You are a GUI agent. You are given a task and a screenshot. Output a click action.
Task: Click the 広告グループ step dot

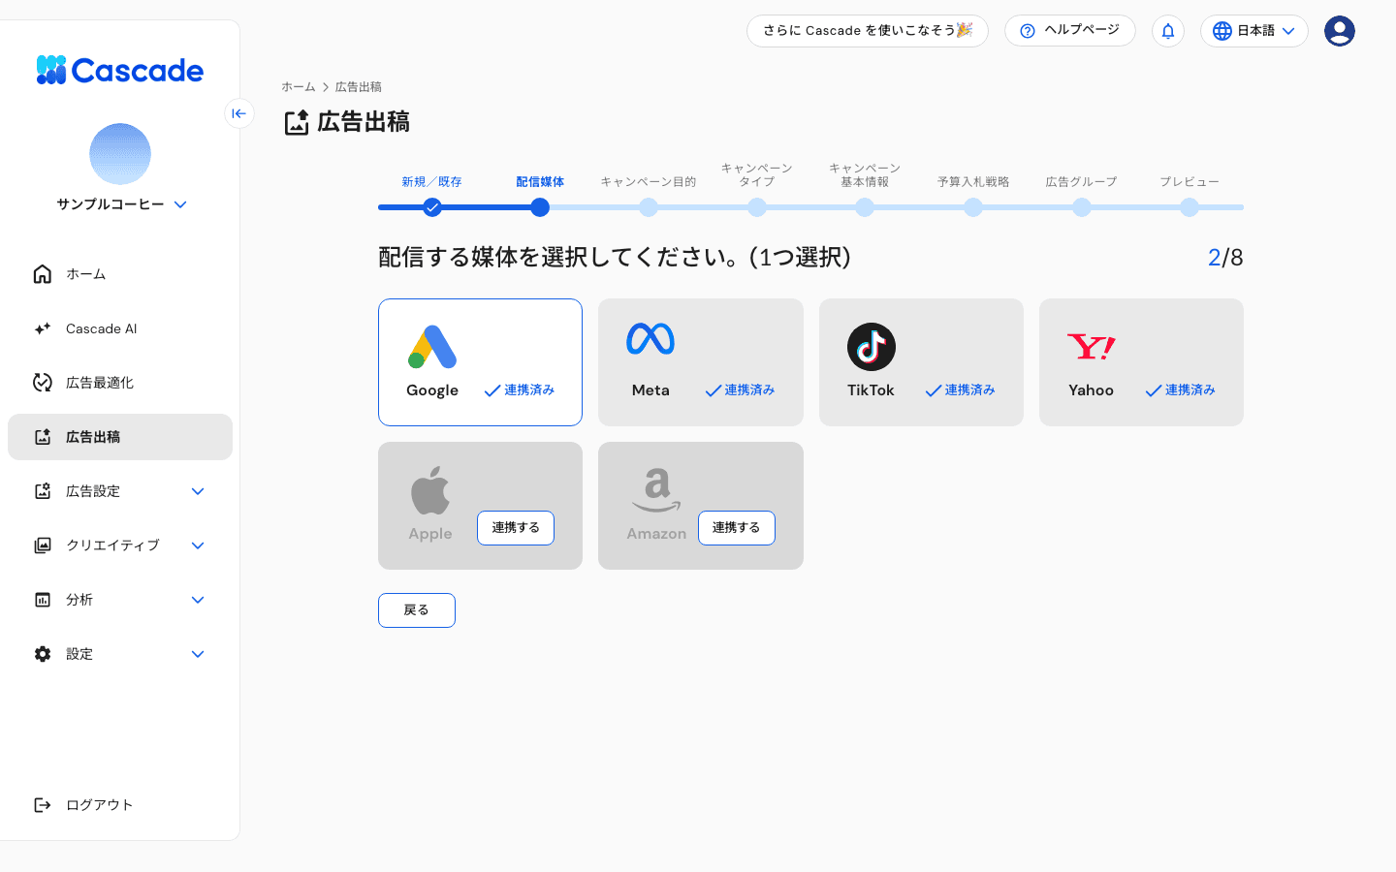pos(1082,207)
